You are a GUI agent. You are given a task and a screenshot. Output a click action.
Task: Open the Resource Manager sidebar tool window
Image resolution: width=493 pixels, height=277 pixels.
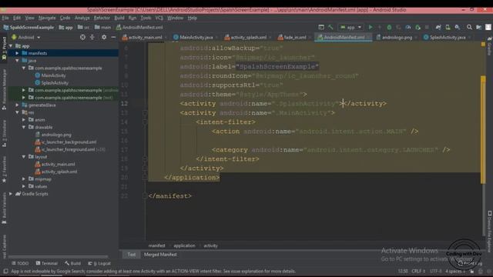pyautogui.click(x=4, y=90)
